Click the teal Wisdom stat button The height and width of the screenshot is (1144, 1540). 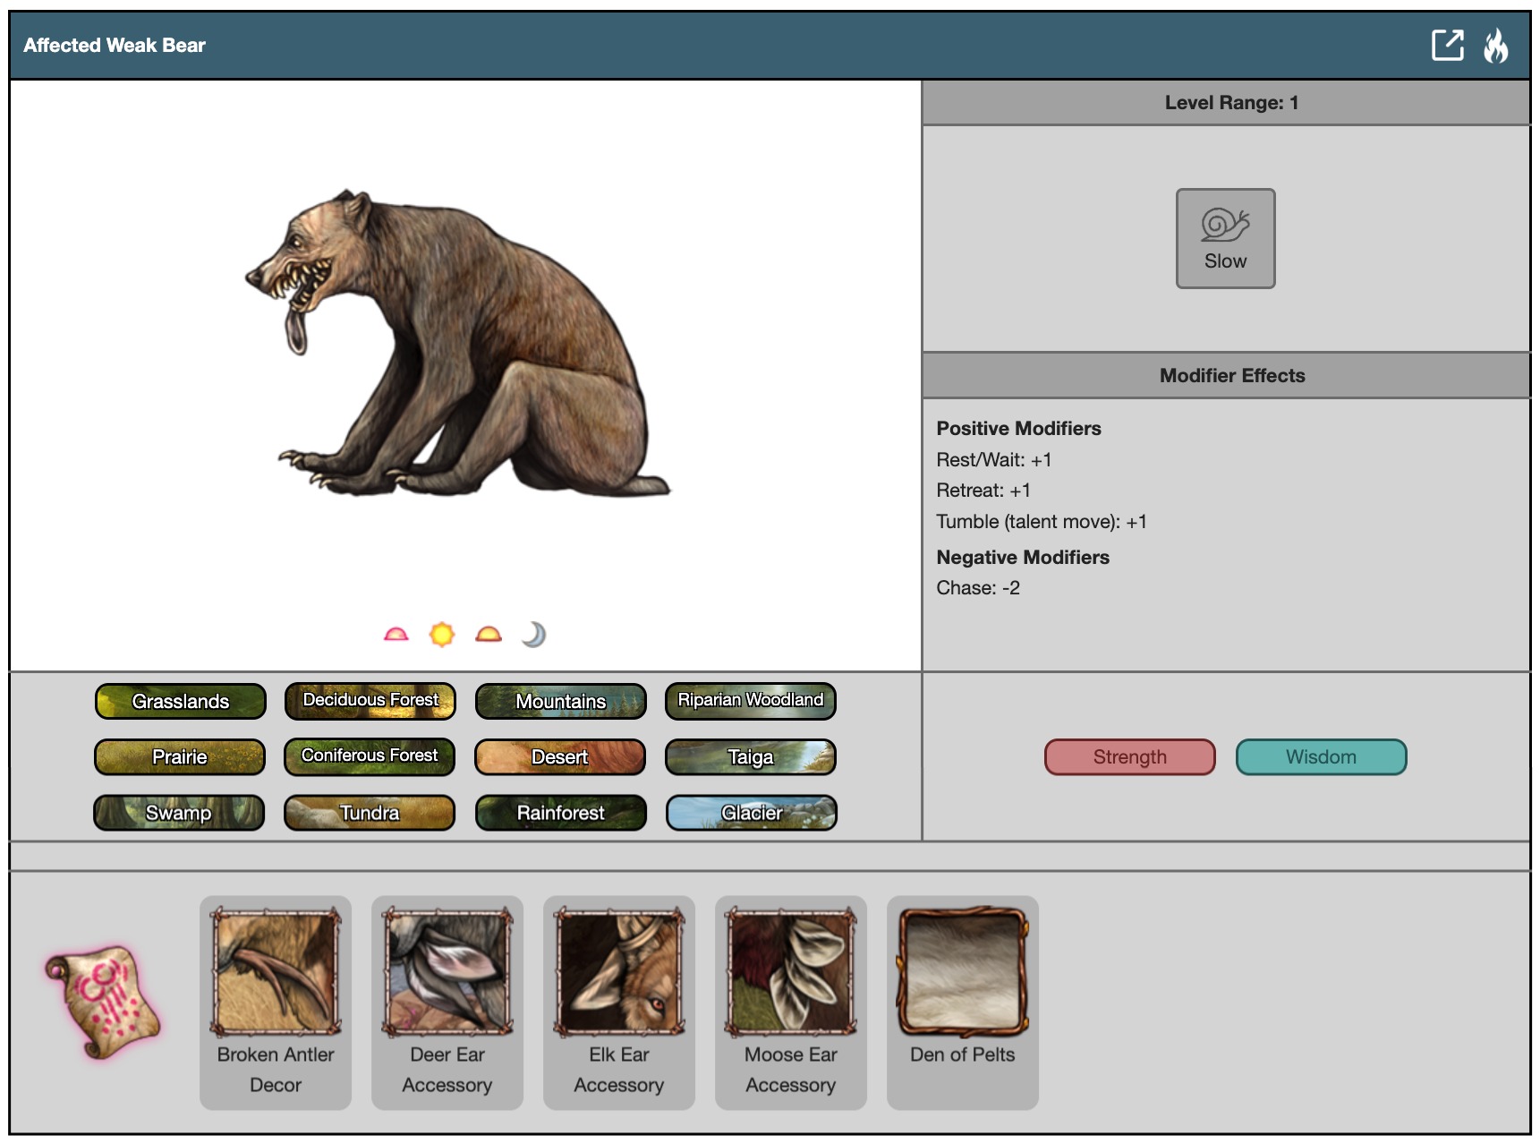[1321, 757]
